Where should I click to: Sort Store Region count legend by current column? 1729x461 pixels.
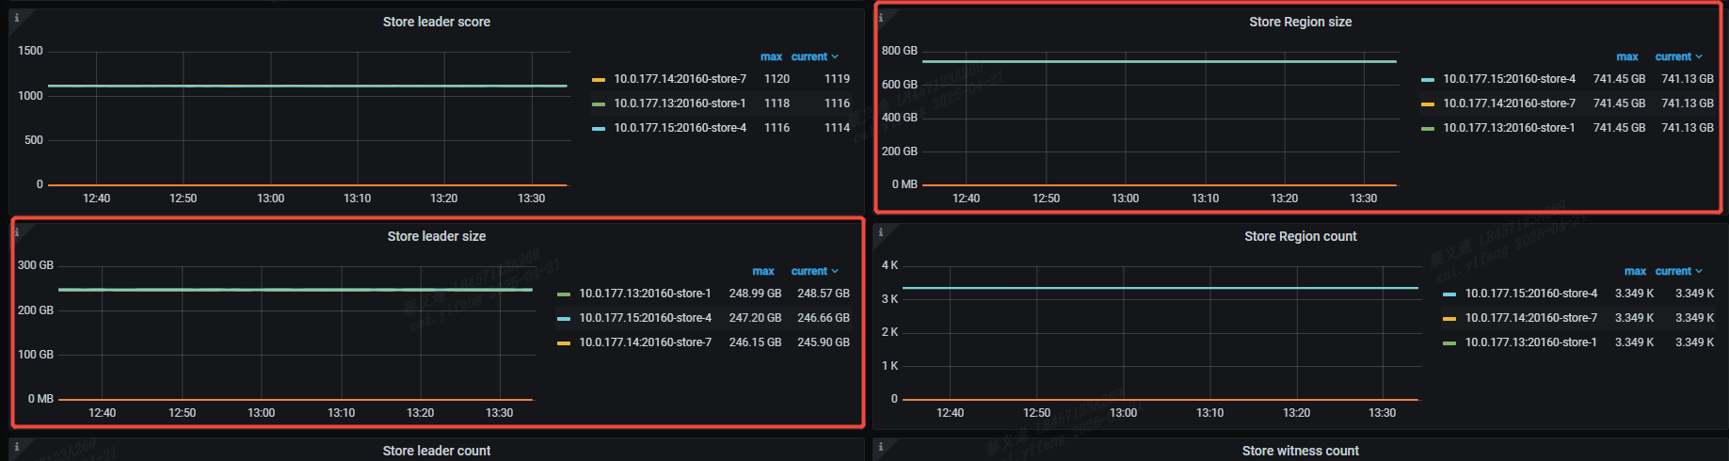point(1677,271)
